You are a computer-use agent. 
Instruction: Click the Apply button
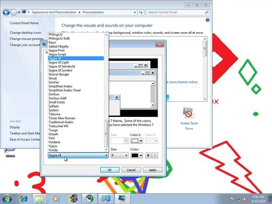pos(153,170)
